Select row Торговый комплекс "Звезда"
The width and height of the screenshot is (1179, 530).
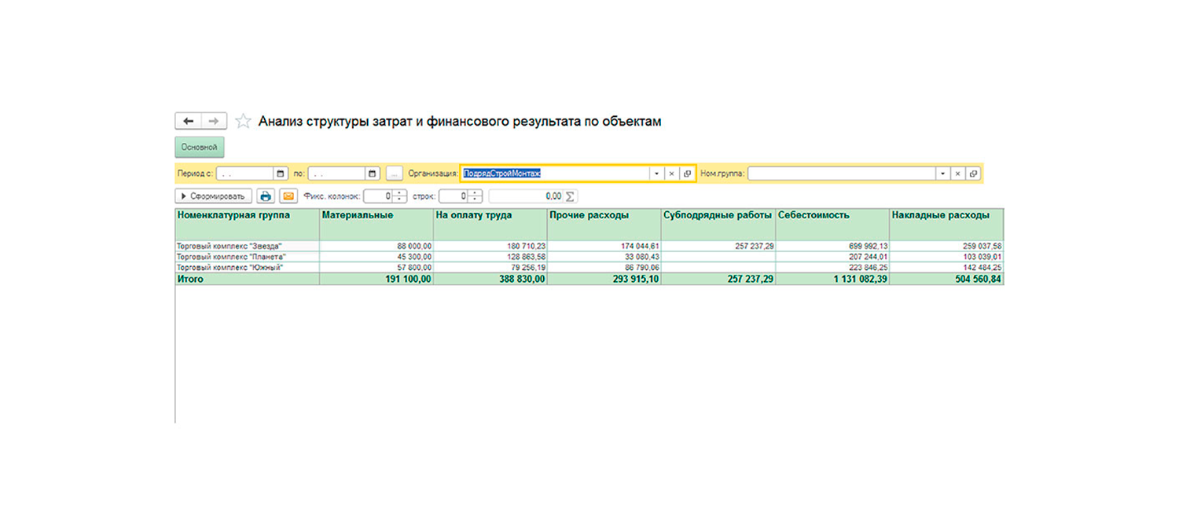(x=247, y=246)
